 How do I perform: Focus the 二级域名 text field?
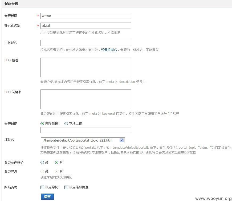pos(86,43)
